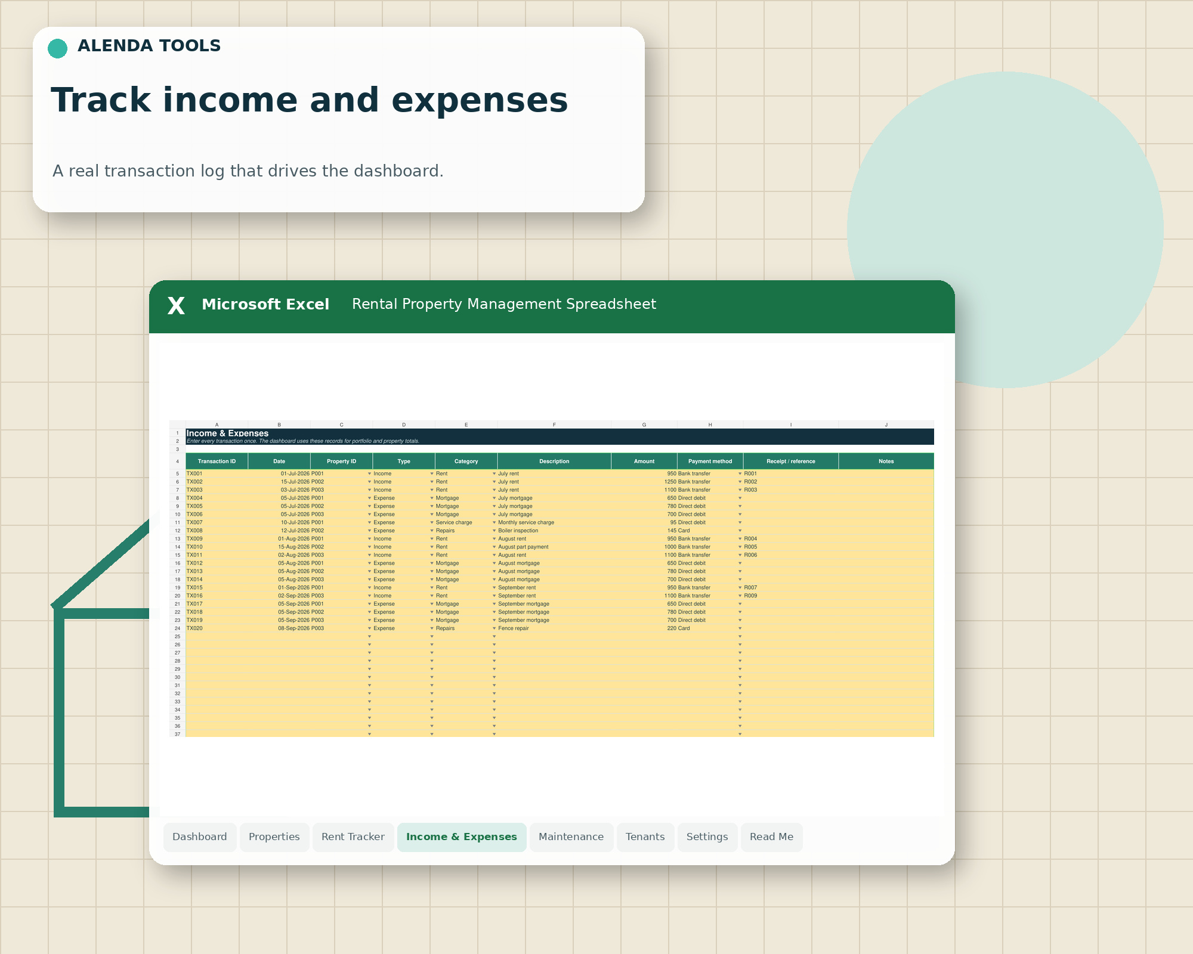This screenshot has height=954, width=1193.
Task: Click the Rental Property Management Spreadsheet title
Action: [504, 304]
